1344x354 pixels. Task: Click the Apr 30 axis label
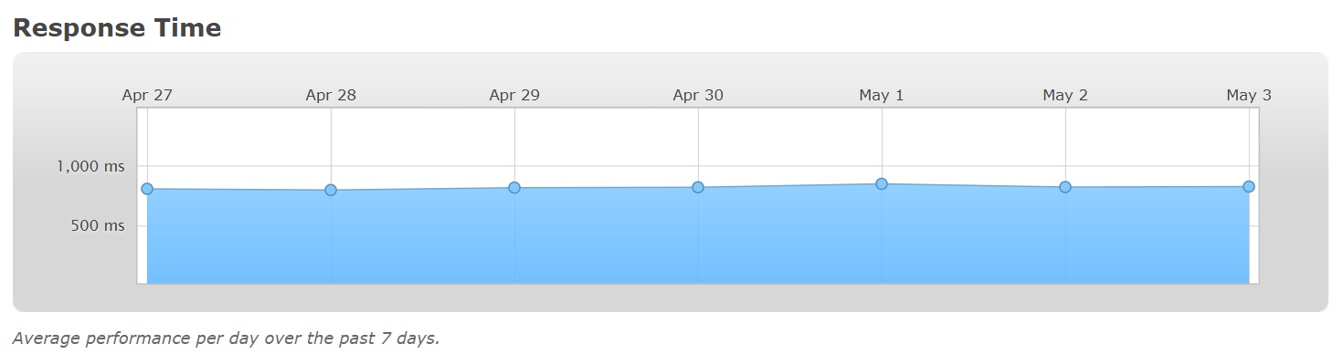(x=698, y=95)
